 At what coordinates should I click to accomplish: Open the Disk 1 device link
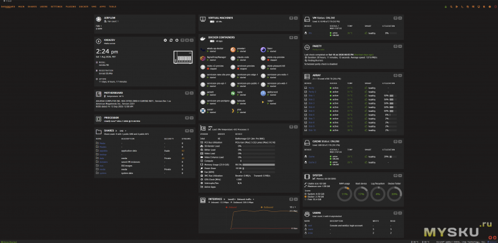[312, 96]
